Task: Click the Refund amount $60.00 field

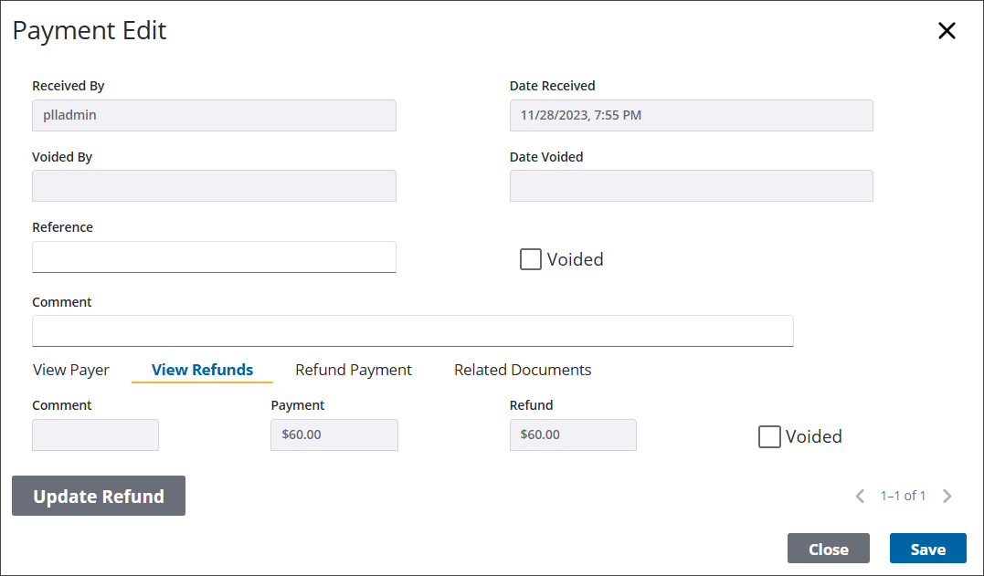Action: [573, 435]
